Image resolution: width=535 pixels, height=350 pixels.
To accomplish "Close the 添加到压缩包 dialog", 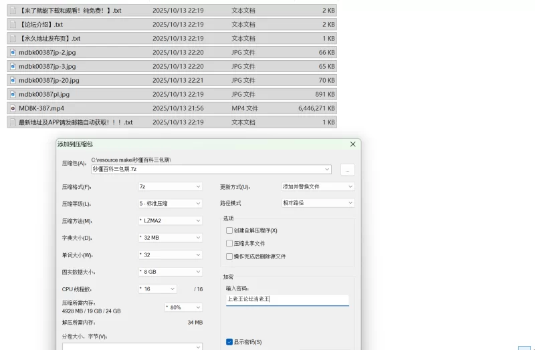I will coord(352,144).
